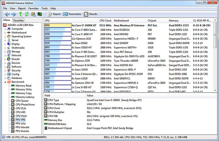Switch to the Favorites tab
This screenshot has width=219, height=141.
point(19,20)
